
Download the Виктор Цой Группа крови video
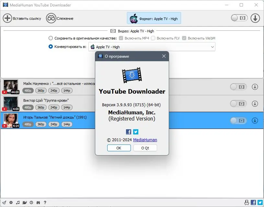255,104
